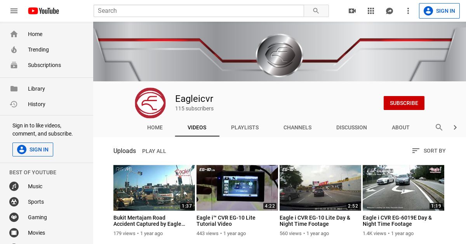The image size is (466, 244).
Task: Open the create video camera icon
Action: click(x=352, y=11)
